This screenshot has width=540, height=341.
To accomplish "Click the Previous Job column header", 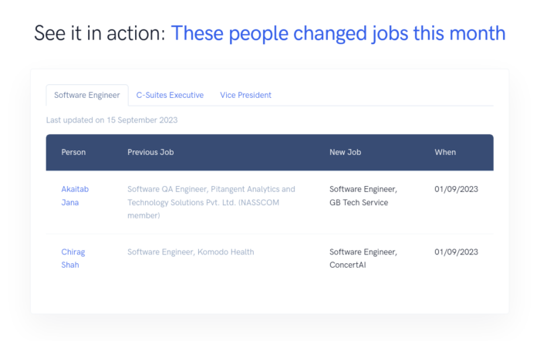I will pyautogui.click(x=150, y=152).
